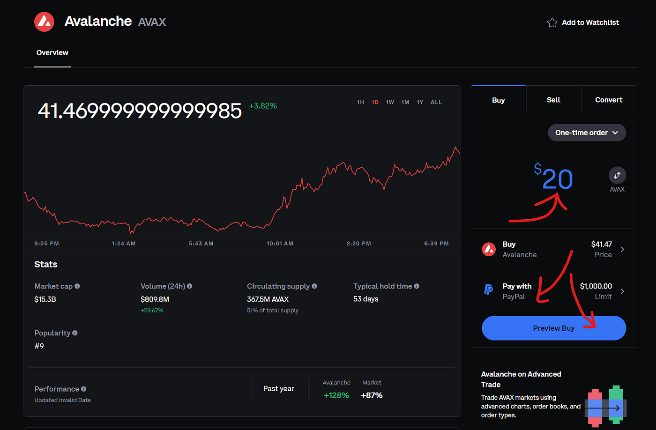Switch to the Sell tab
This screenshot has width=656, height=430.
tap(553, 100)
